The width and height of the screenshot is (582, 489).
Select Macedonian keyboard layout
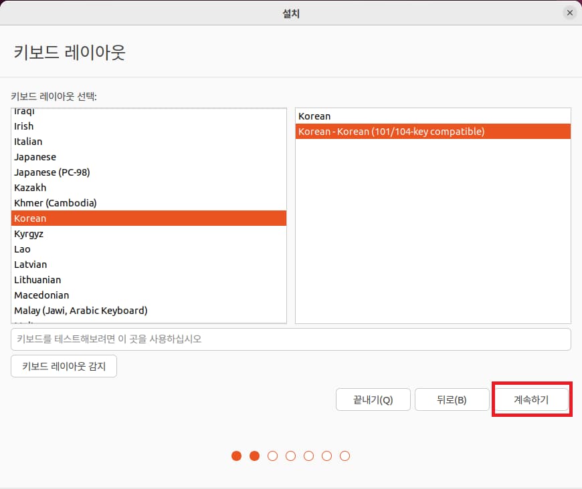149,295
